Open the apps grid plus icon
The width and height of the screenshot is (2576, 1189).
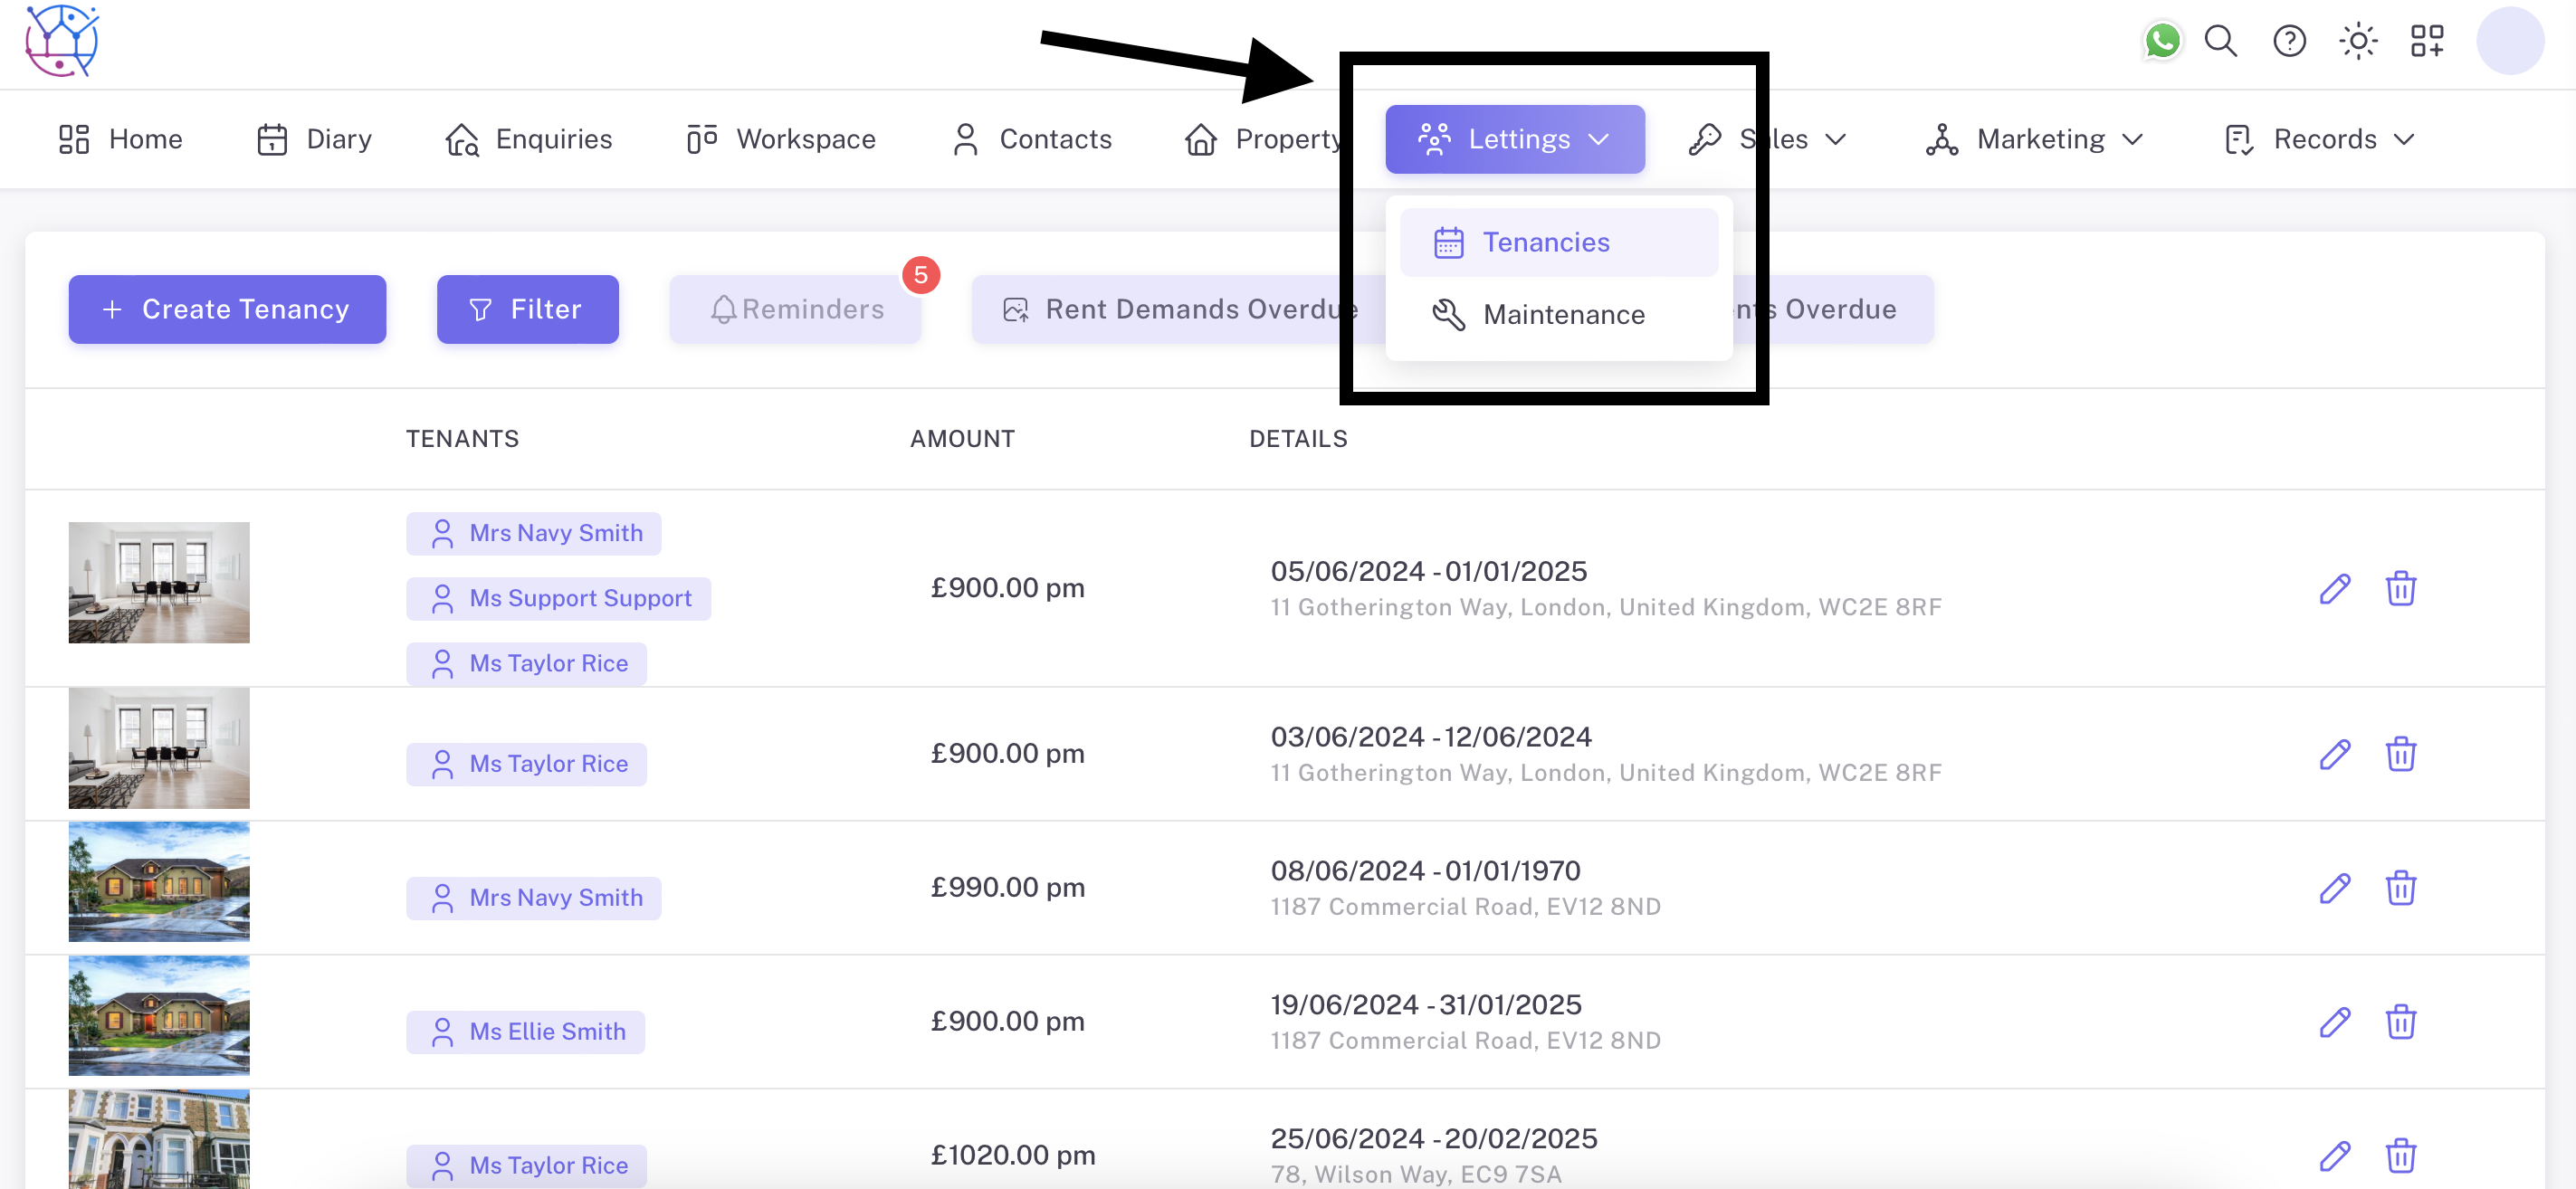(2426, 41)
